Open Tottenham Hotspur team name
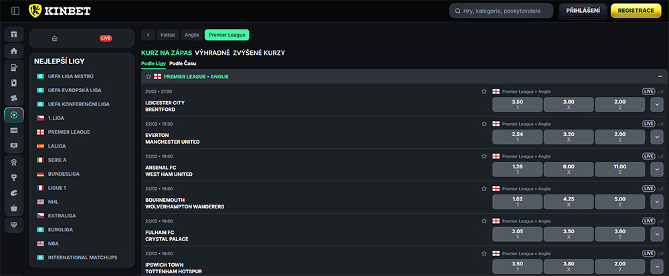 click(174, 271)
